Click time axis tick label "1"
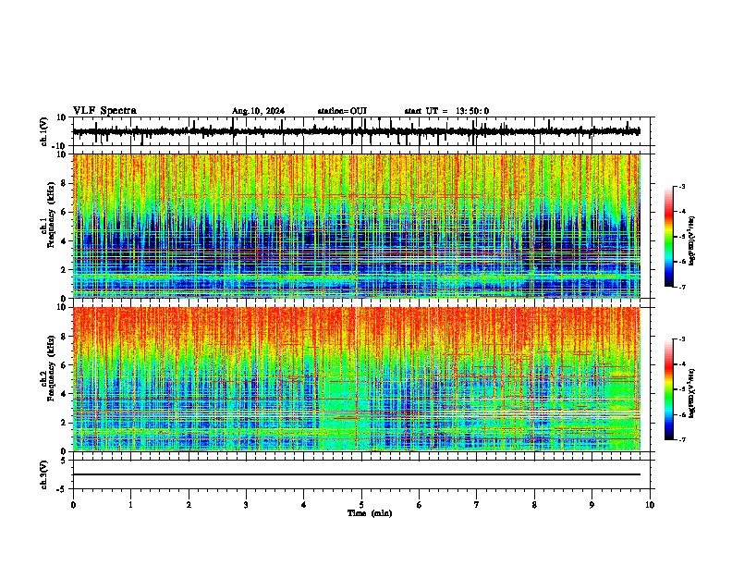Screen dimensions: 732x566 130,505
